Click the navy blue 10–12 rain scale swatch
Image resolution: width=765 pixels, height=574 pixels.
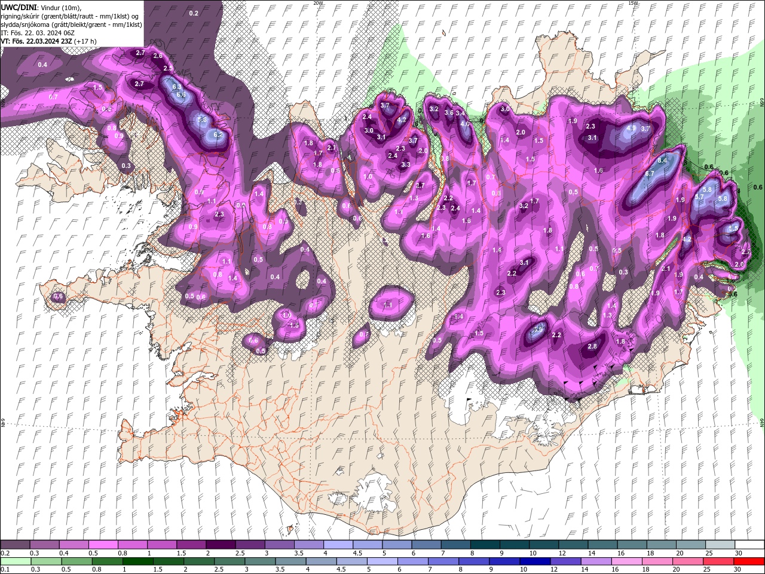[x=535, y=561]
